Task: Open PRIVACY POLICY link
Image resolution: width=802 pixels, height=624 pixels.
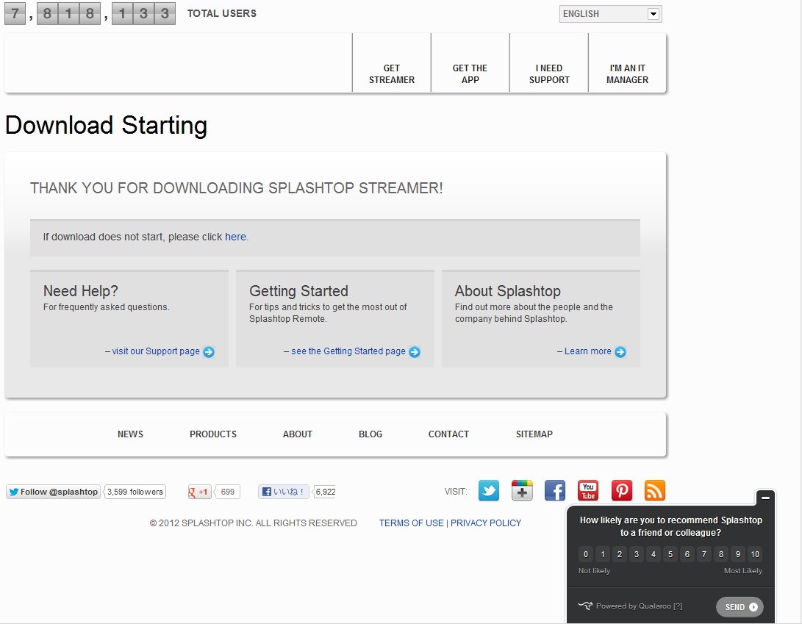Action: tap(486, 523)
